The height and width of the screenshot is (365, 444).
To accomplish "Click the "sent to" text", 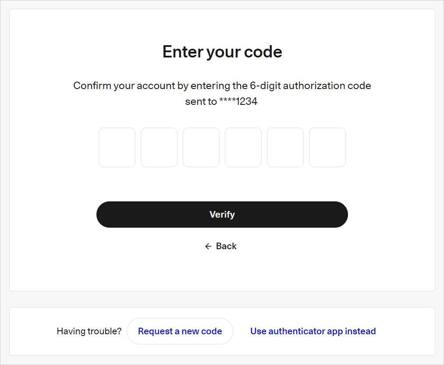I will (201, 102).
